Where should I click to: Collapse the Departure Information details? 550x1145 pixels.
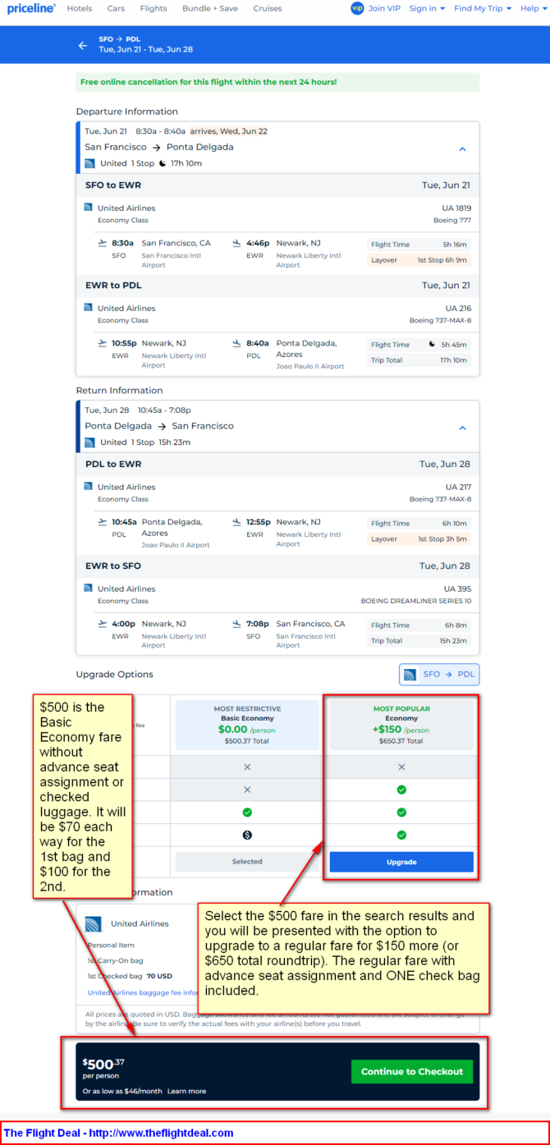pos(462,149)
